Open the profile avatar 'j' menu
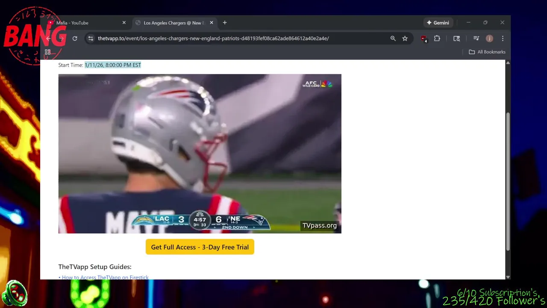Image resolution: width=547 pixels, height=308 pixels. coord(489,38)
